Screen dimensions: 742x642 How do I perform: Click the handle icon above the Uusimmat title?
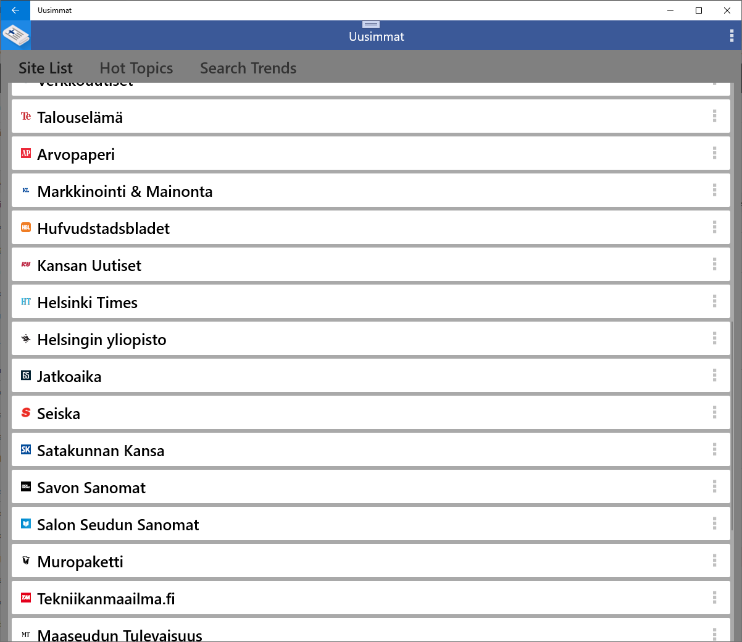[371, 24]
